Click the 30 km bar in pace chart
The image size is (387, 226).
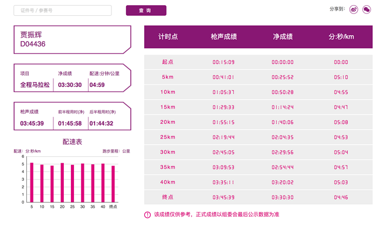(83, 183)
